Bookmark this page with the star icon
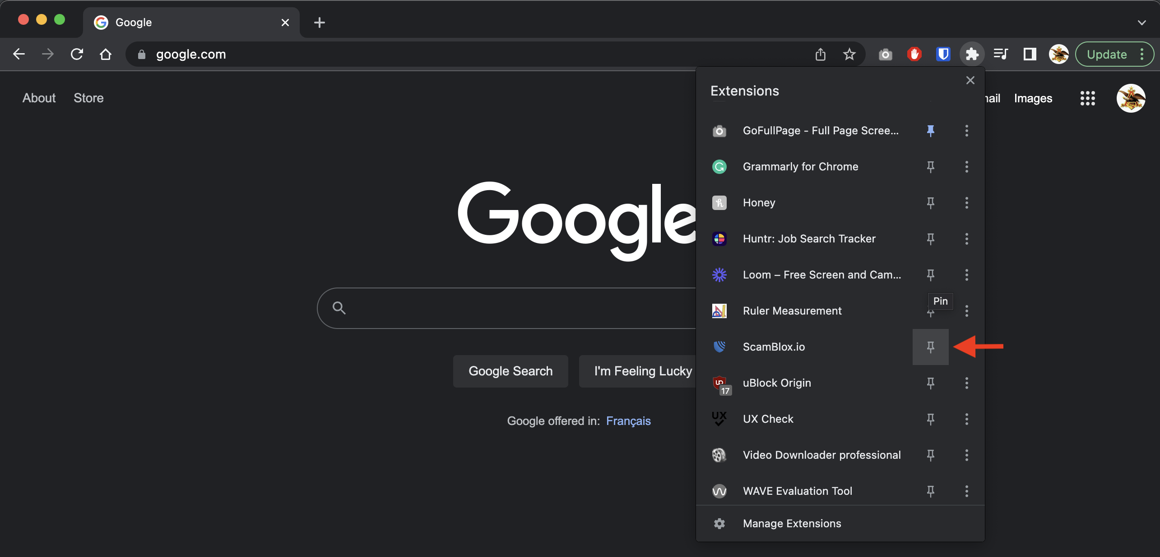Image resolution: width=1160 pixels, height=557 pixels. pos(849,55)
